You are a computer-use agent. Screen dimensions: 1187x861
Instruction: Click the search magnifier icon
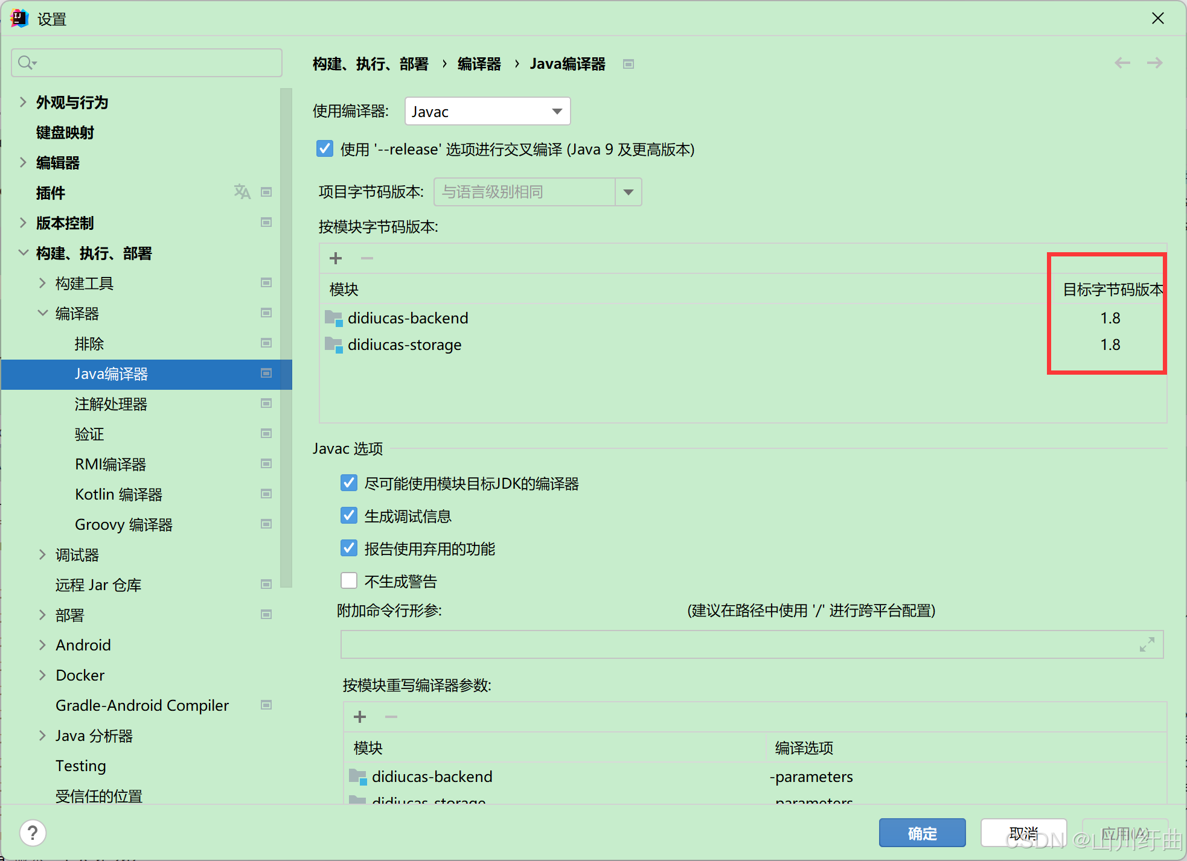pyautogui.click(x=26, y=63)
